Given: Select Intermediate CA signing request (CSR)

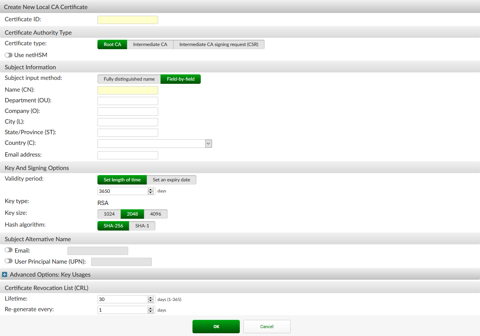Looking at the screenshot, I should 219,44.
